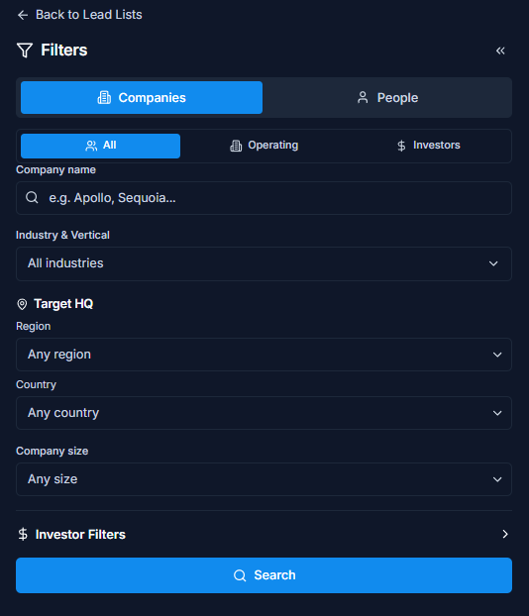The width and height of the screenshot is (529, 616).
Task: Click the building icon in Companies tab
Action: [104, 97]
